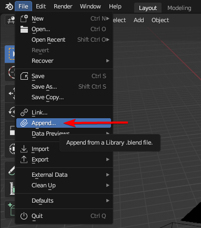Switch to the Layout workspace tab
Image resolution: width=201 pixels, height=228 pixels.
[x=148, y=8]
